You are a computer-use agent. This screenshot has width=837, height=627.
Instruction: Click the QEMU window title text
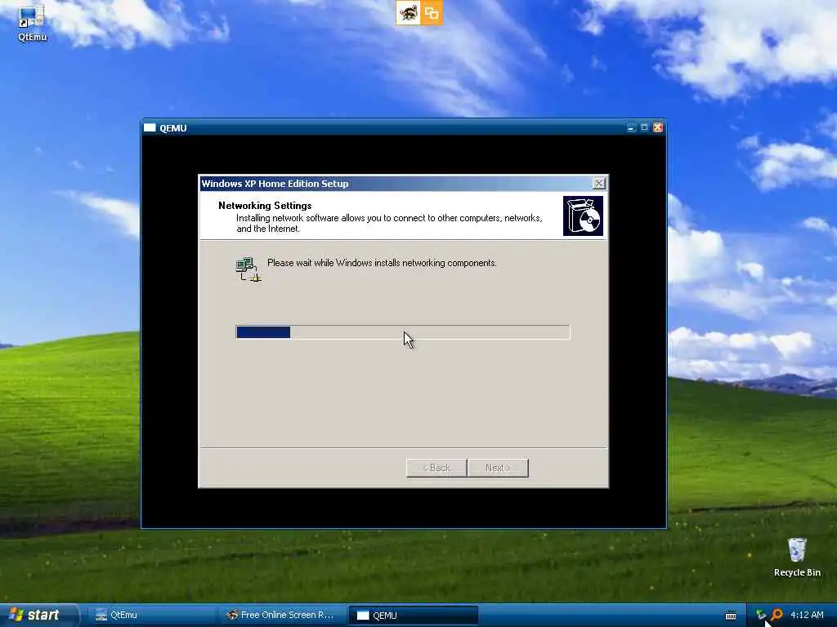(x=173, y=128)
